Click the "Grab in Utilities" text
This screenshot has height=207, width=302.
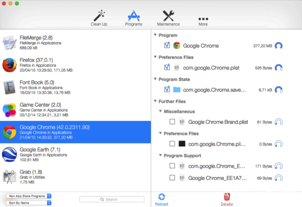pyautogui.click(x=32, y=177)
